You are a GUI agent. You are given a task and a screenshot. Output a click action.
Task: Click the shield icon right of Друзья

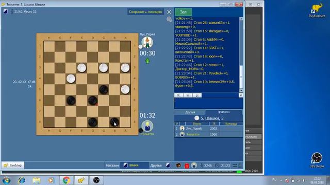click(x=168, y=165)
